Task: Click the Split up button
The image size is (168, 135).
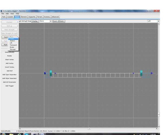Action: point(9,26)
